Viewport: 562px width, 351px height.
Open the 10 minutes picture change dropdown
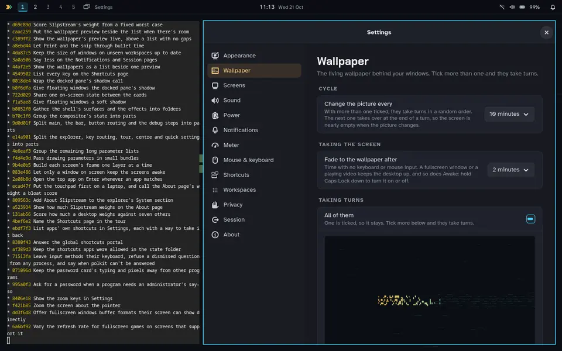coord(509,114)
